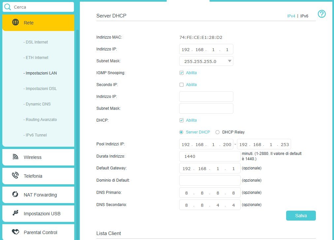The width and height of the screenshot is (334, 240).
Task: Disable the IGMP Snooping checkbox
Action: [182, 73]
